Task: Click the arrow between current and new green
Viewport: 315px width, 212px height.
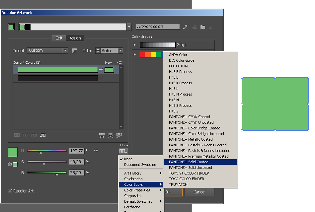Action: pyautogui.click(x=101, y=69)
